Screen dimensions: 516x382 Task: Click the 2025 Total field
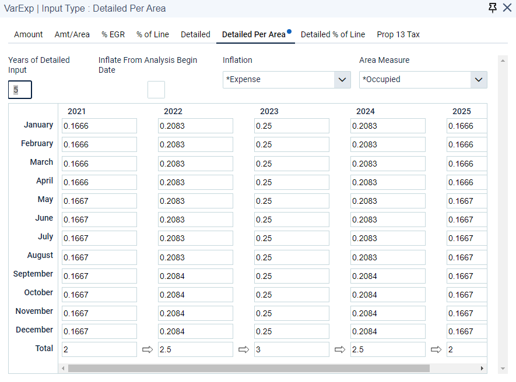466,349
